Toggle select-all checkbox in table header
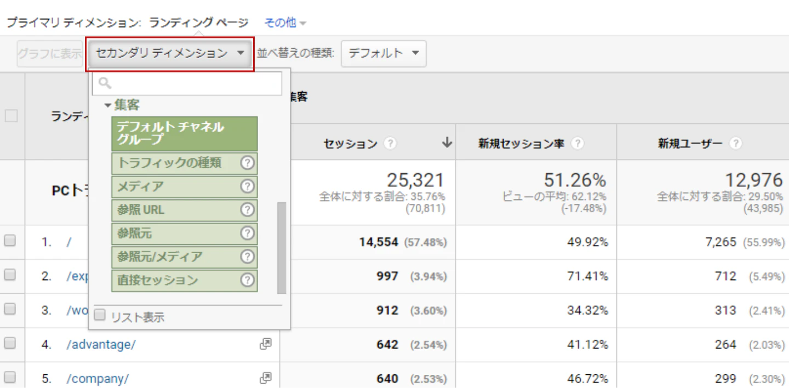789x388 pixels. click(11, 116)
